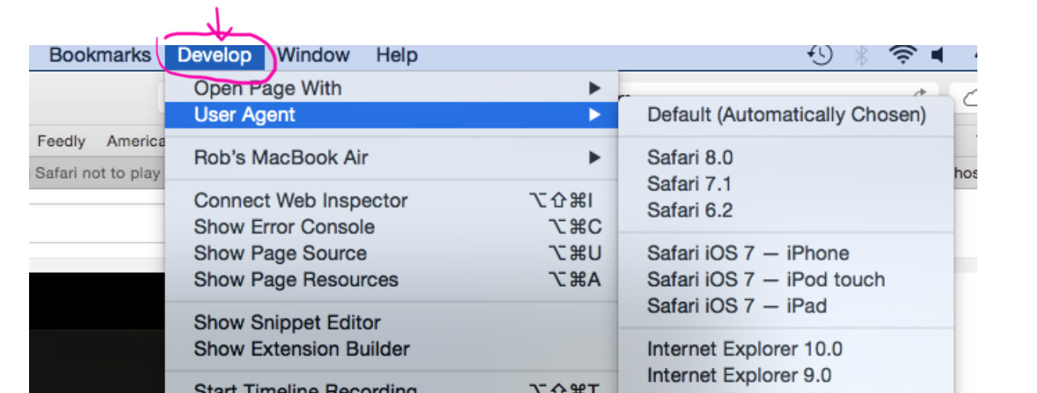The image size is (1037, 393).
Task: Select Safari 7.1 user agent
Action: 786,184
